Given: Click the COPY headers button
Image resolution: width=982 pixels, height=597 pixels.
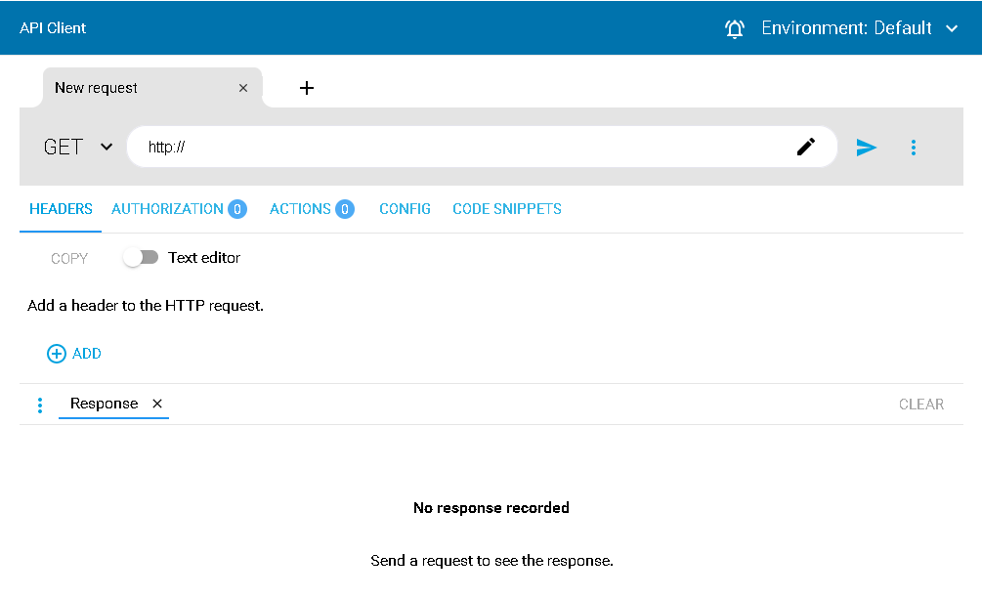Looking at the screenshot, I should coord(69,259).
